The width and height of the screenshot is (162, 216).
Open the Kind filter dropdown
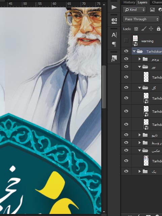134,10
